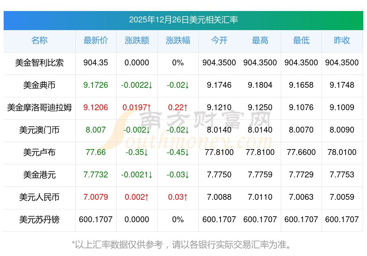Select the green latest price 77.66
This screenshot has width=367, height=256.
pos(95,152)
